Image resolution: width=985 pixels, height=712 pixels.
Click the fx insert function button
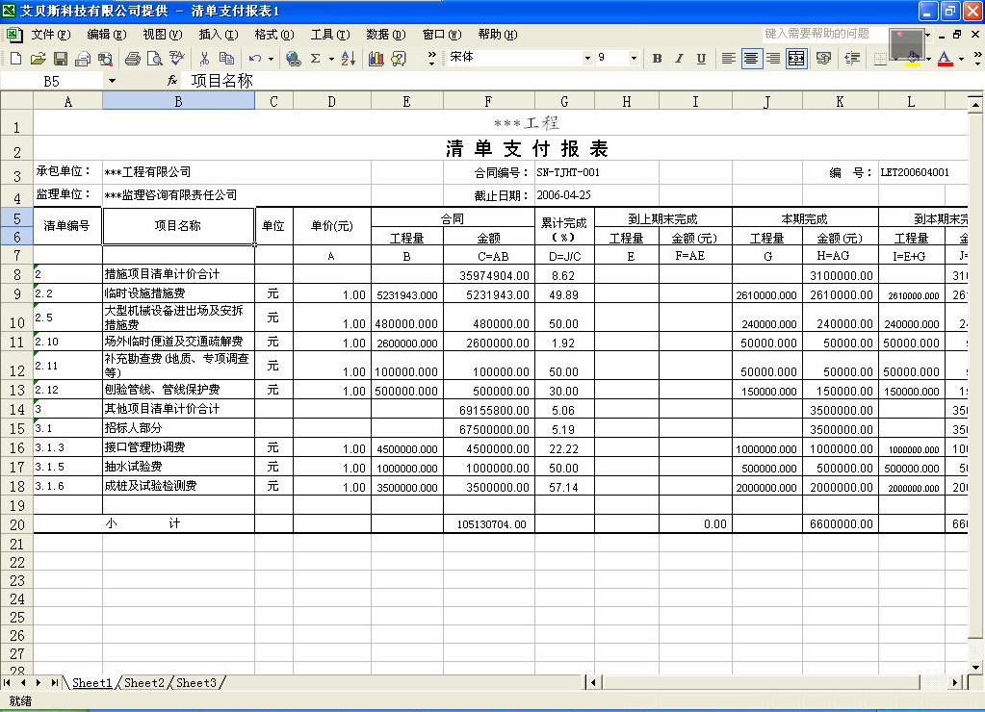(172, 81)
